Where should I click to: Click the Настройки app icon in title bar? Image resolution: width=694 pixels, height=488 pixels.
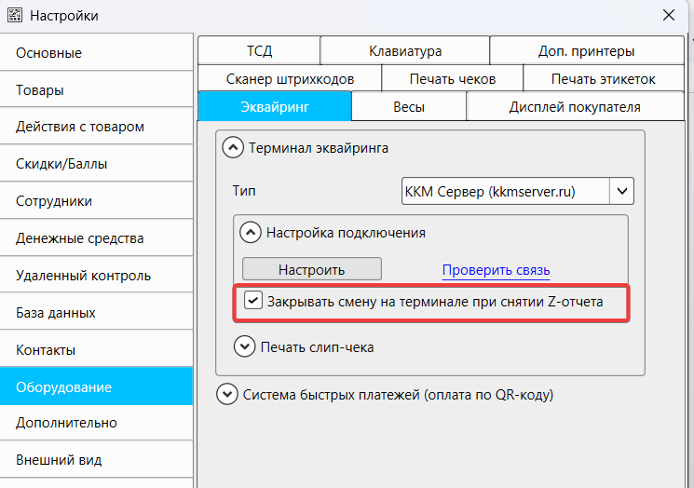(x=15, y=15)
